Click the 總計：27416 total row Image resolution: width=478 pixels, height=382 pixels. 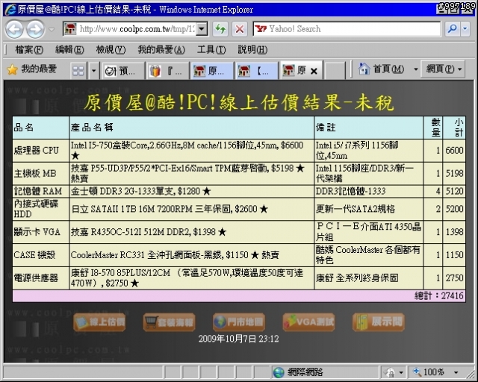pyautogui.click(x=239, y=295)
